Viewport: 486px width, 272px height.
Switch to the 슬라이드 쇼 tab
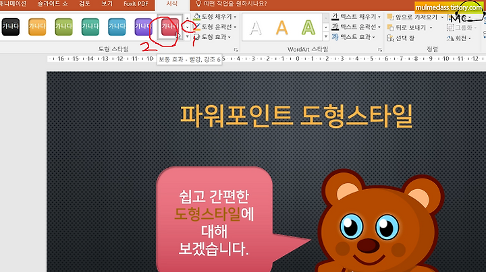pos(53,4)
